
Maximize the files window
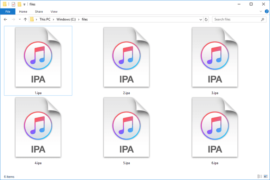[251, 4]
